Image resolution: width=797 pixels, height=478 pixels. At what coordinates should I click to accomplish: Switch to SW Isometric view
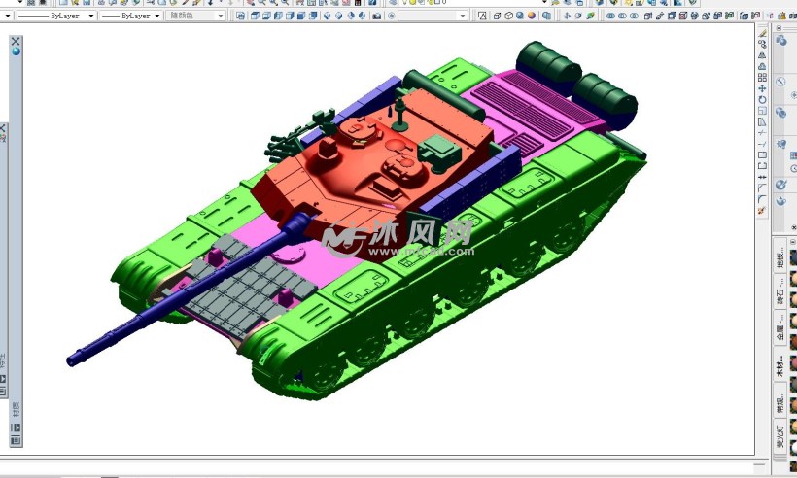click(x=328, y=16)
